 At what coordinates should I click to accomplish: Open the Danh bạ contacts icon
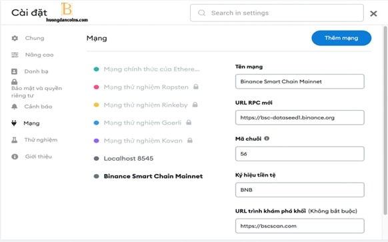pos(15,71)
